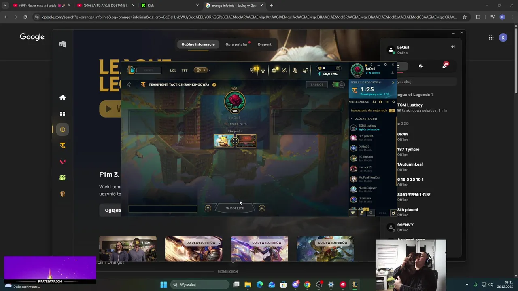Click the lobby chat input field
The width and height of the screenshot is (518, 291).
[163, 209]
